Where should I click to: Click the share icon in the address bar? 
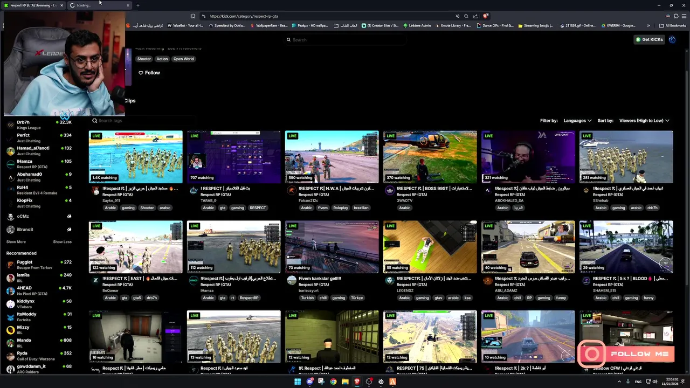pos(475,16)
